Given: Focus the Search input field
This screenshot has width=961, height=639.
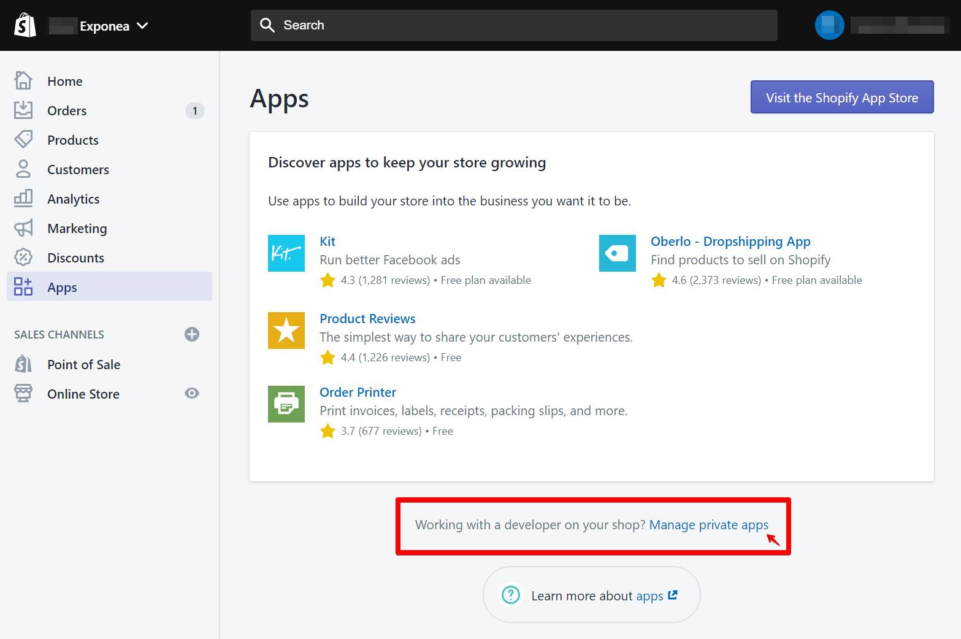Looking at the screenshot, I should click(514, 25).
